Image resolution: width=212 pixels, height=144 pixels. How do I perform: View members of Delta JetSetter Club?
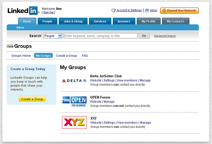pos(127,80)
